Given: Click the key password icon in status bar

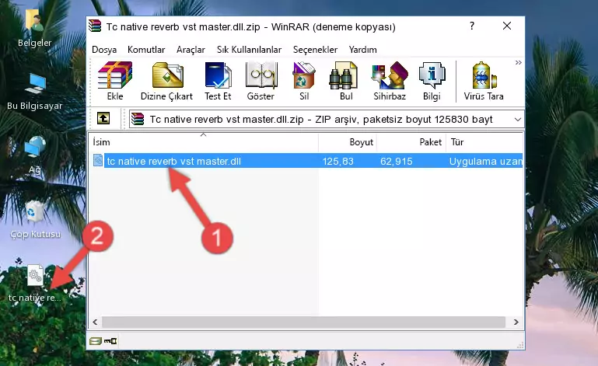Looking at the screenshot, I should (x=110, y=341).
